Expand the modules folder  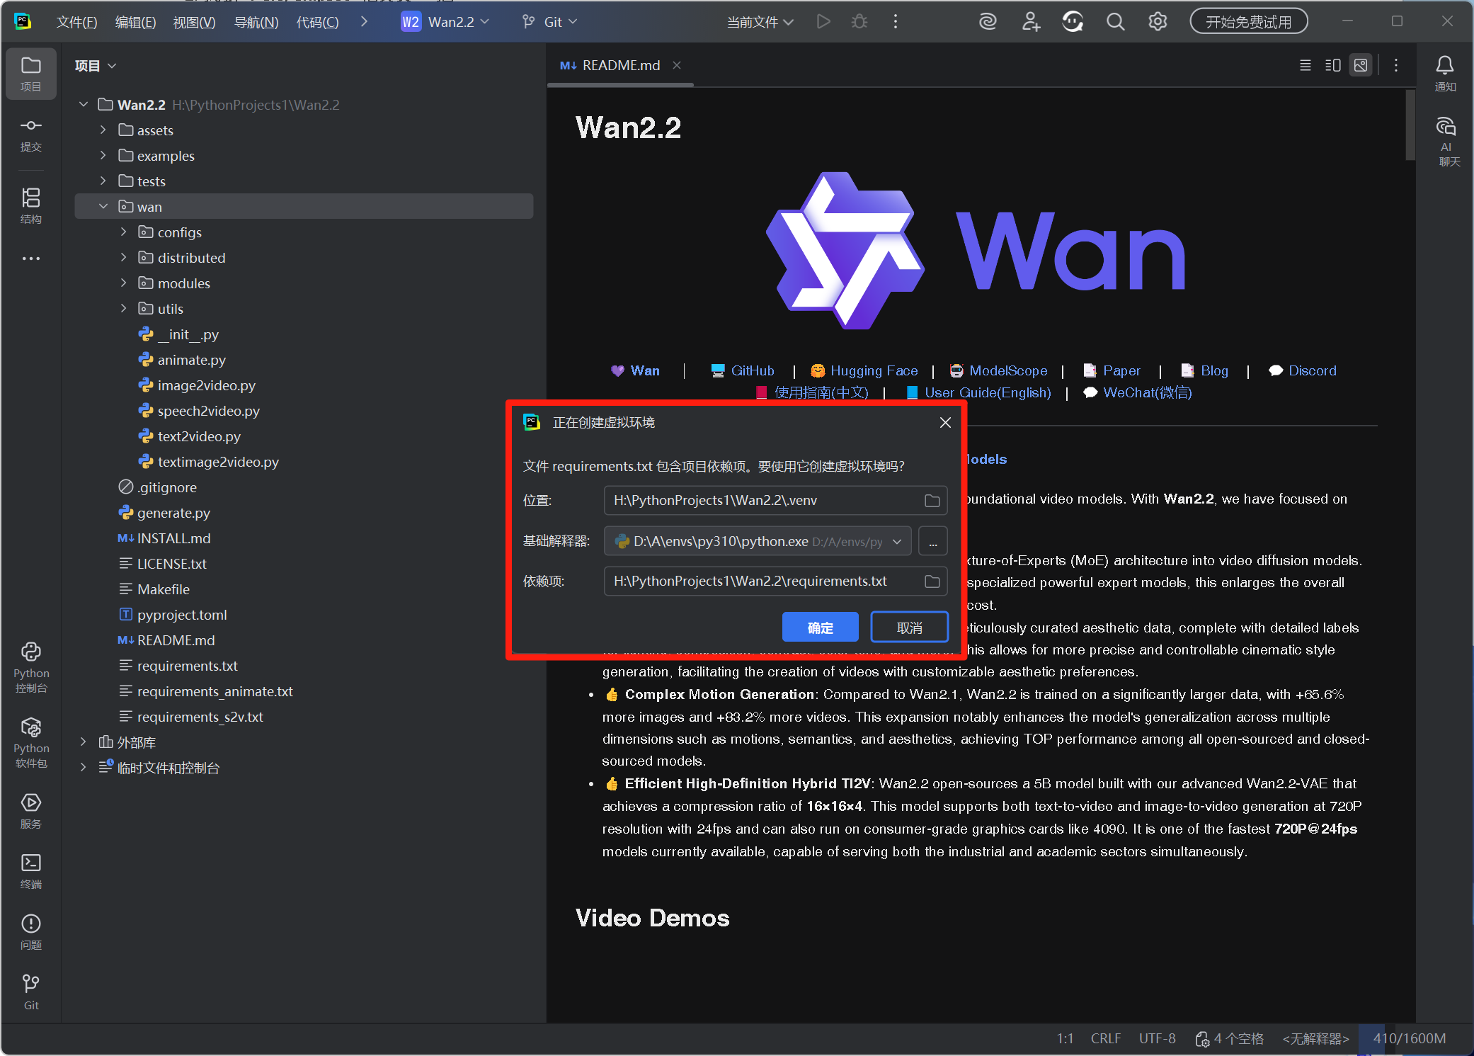124,283
